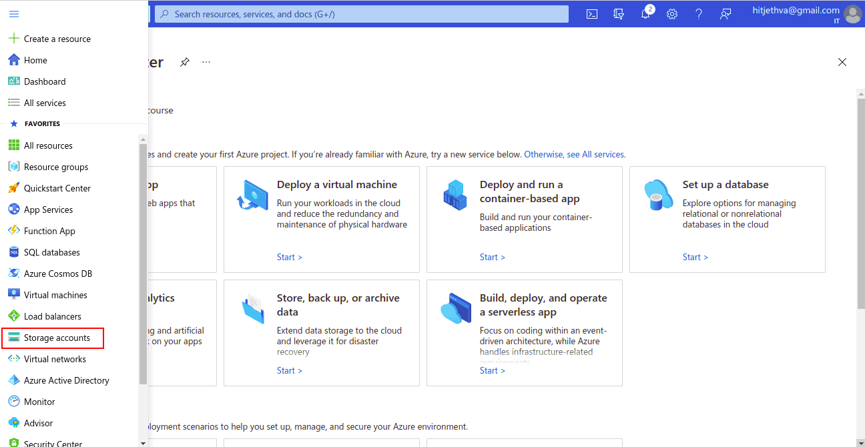This screenshot has height=447, width=865.
Task: Click the Set up a database illustration
Action: pyautogui.click(x=658, y=195)
